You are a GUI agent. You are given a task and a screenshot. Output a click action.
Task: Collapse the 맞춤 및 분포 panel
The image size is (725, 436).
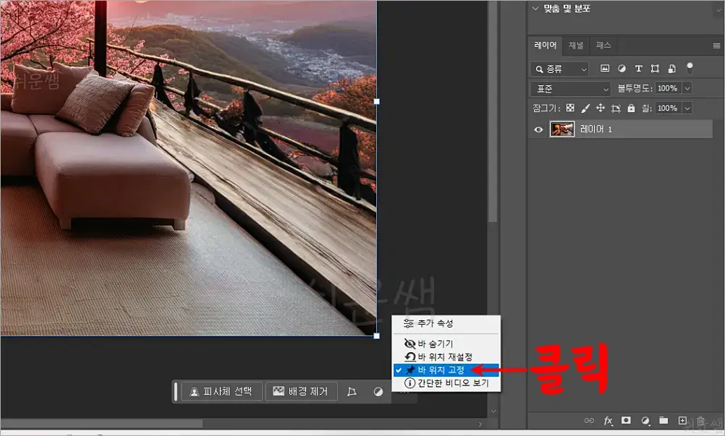[x=534, y=8]
